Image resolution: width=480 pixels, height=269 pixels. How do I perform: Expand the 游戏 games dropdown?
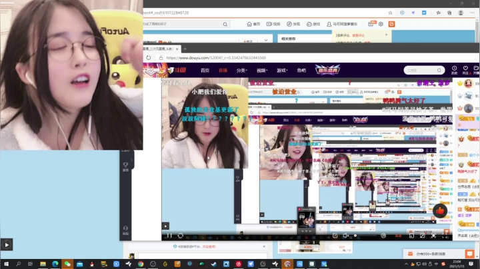[x=282, y=71]
